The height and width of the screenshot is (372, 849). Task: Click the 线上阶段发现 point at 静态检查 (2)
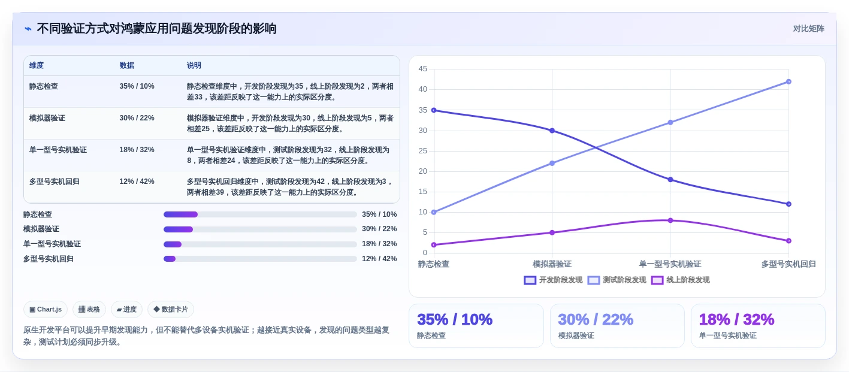point(434,244)
